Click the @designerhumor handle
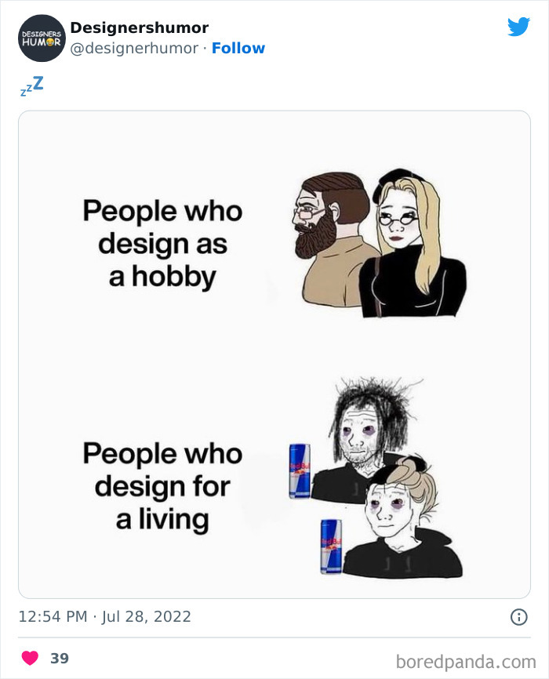 133,49
